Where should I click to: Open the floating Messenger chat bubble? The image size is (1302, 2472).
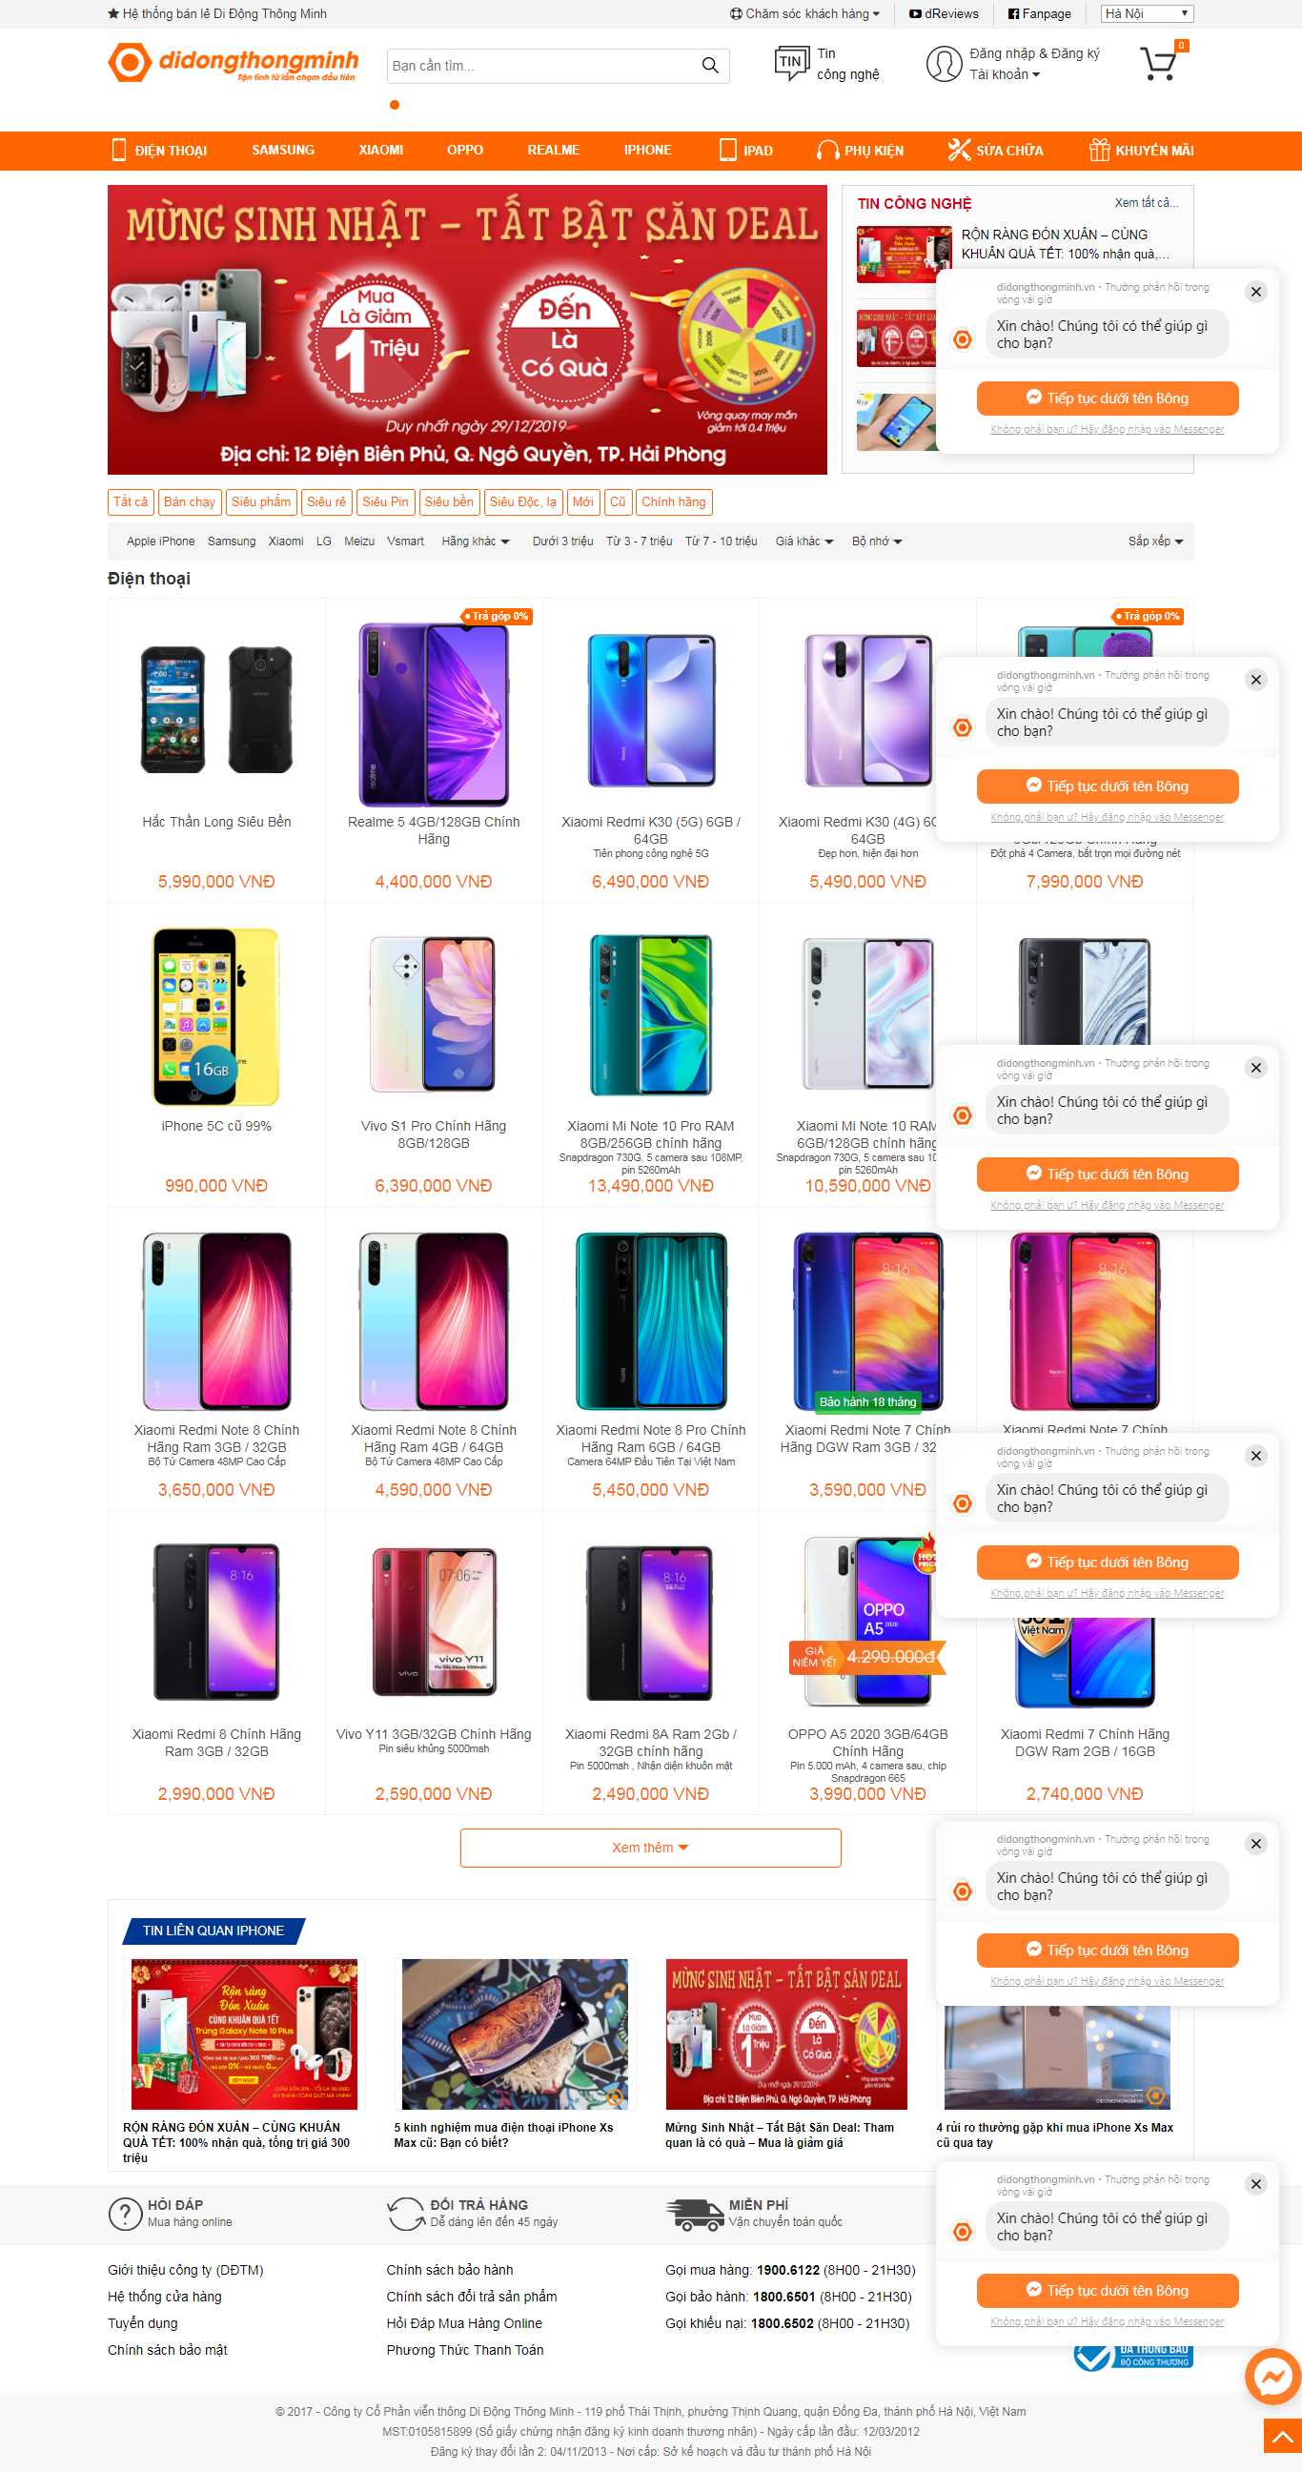1272,2376
